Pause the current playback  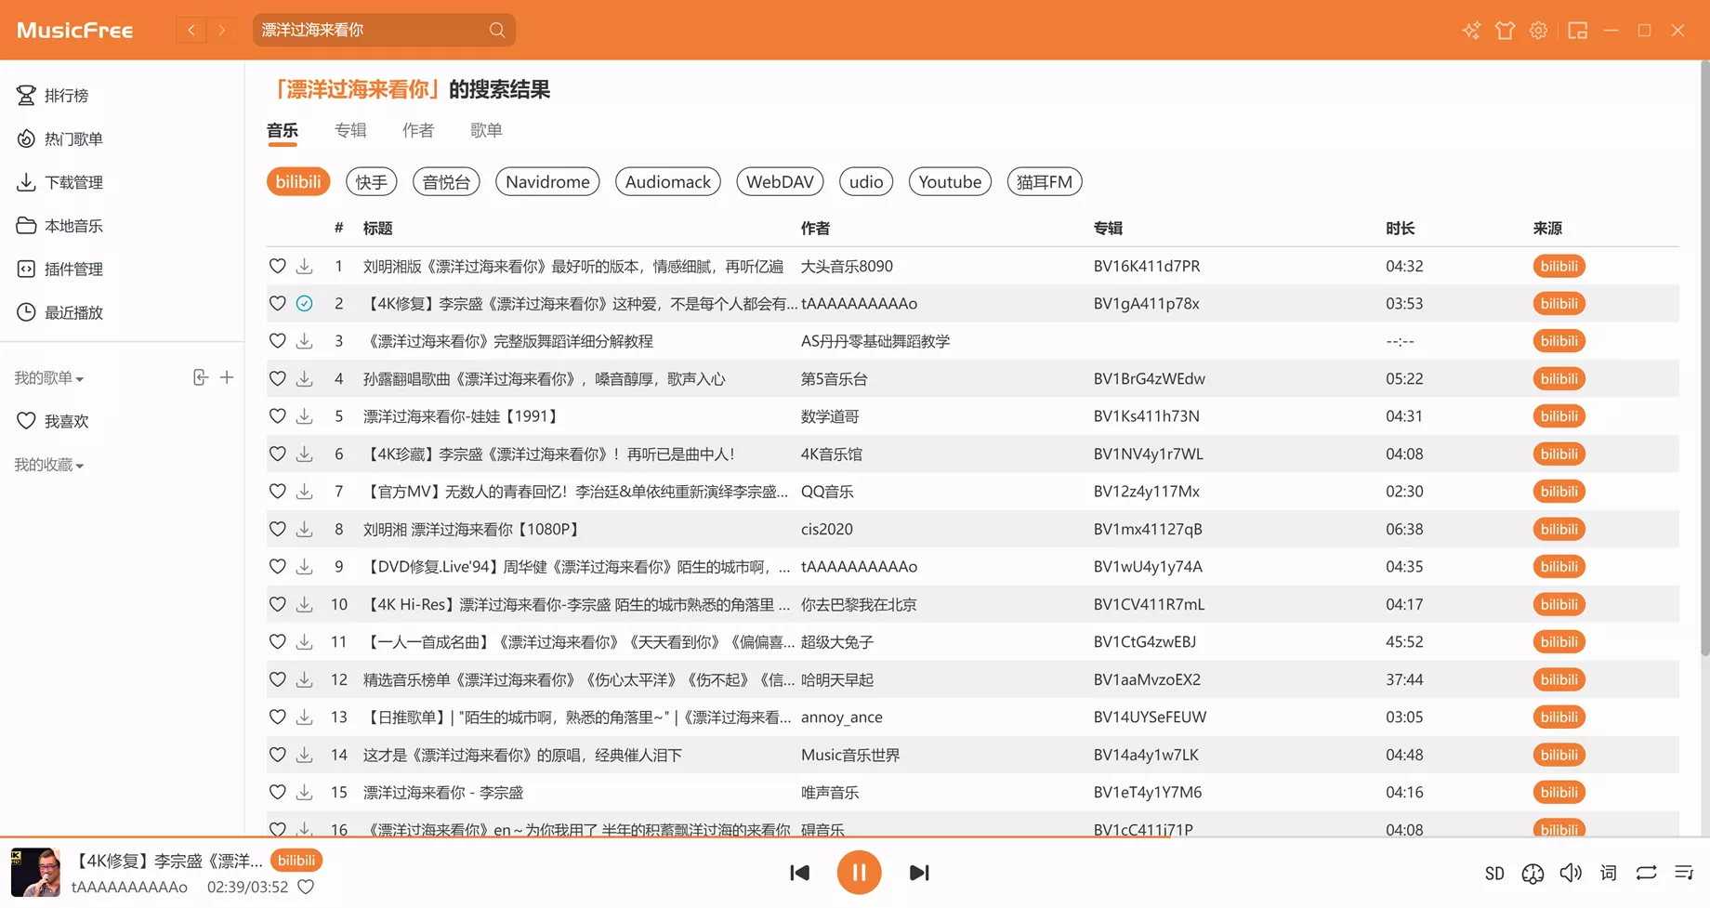[x=859, y=872]
